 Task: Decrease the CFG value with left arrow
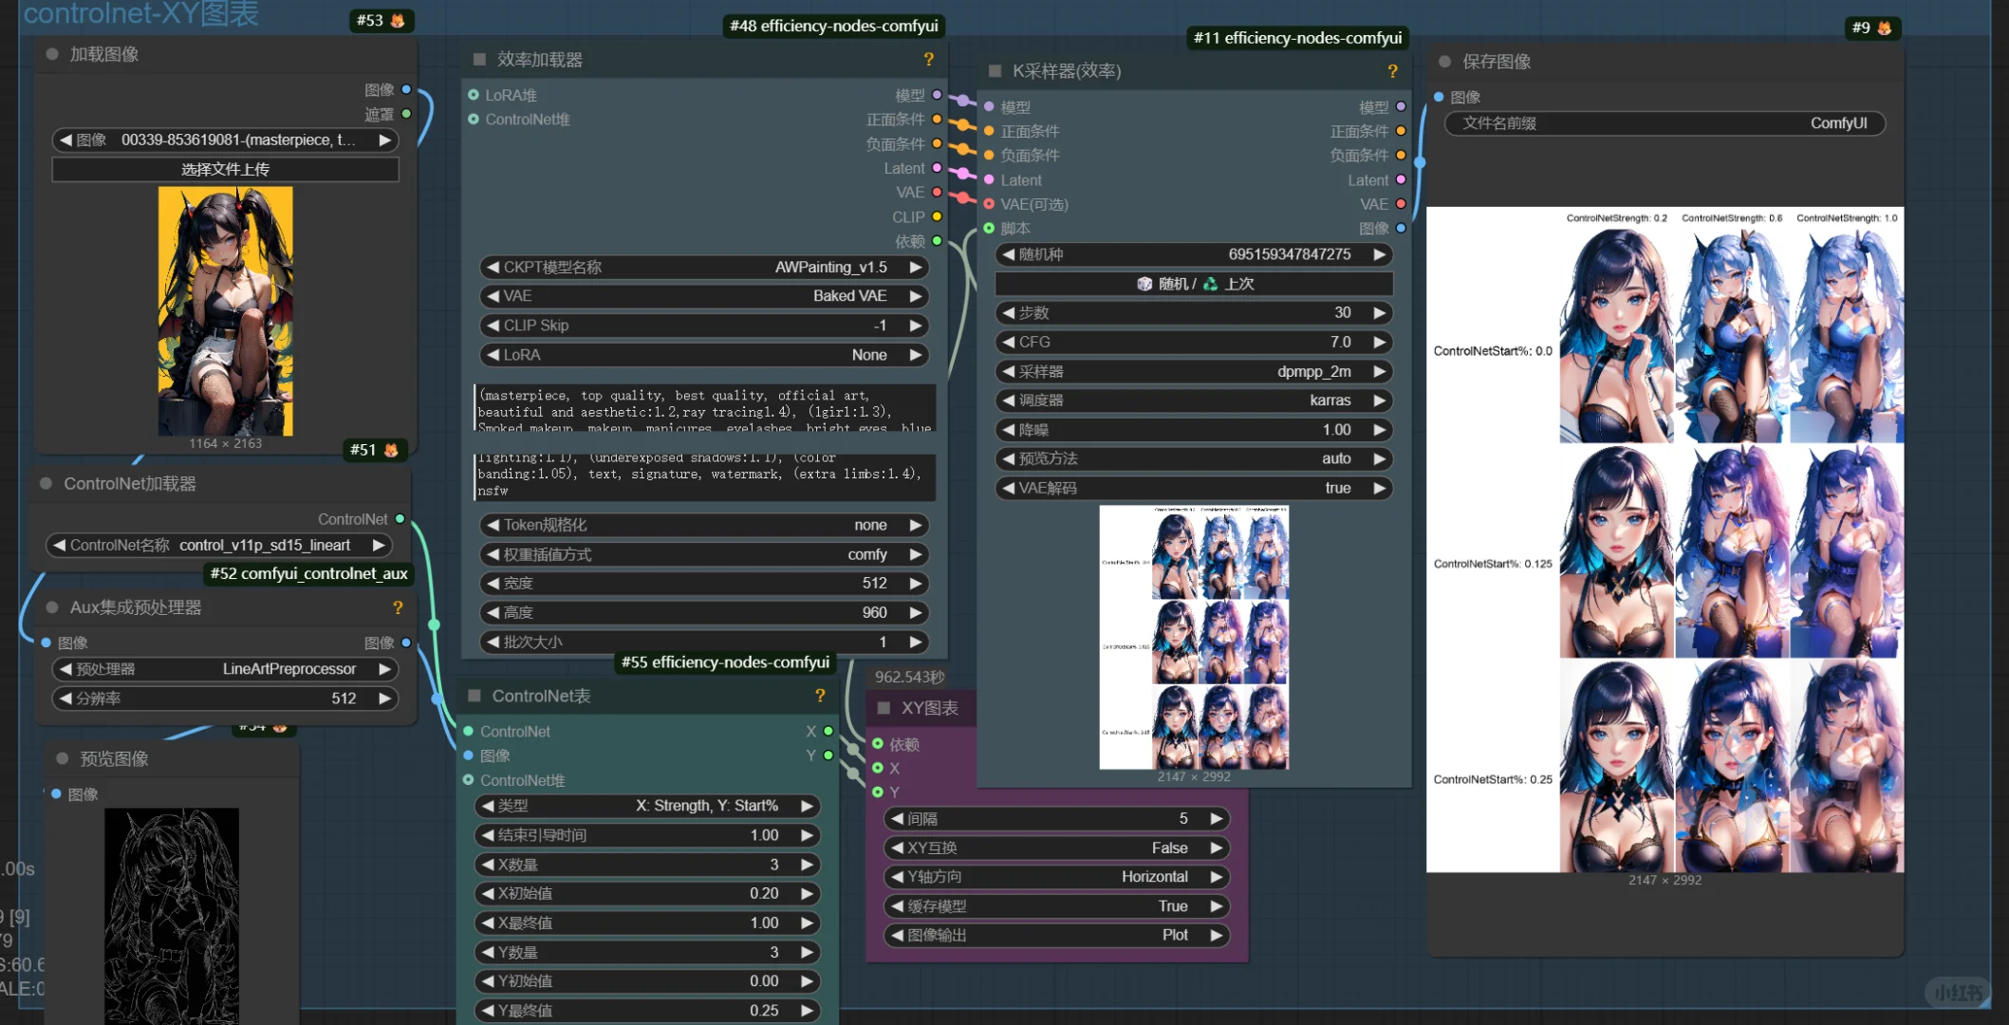point(1008,342)
